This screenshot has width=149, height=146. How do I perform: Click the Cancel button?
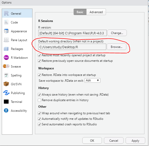(x=114, y=140)
